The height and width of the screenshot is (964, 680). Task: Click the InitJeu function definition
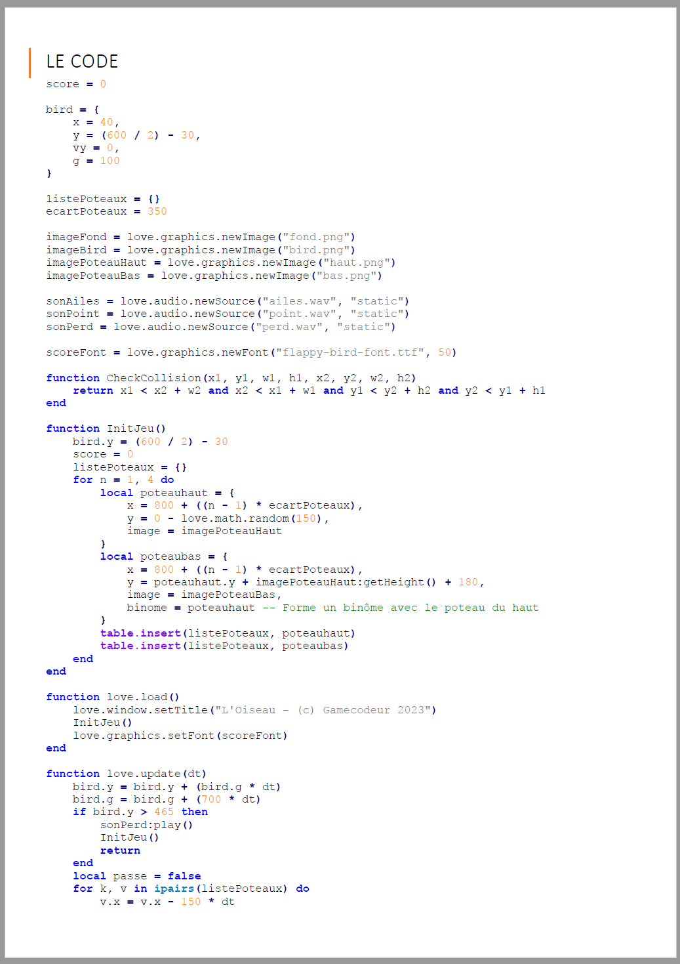coord(130,428)
